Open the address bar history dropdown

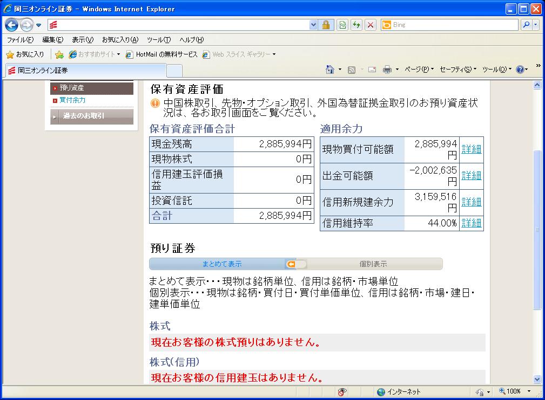313,25
